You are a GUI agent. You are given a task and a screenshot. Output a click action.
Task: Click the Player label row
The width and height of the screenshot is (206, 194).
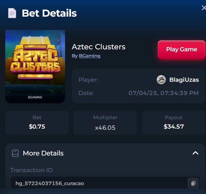[139, 80]
